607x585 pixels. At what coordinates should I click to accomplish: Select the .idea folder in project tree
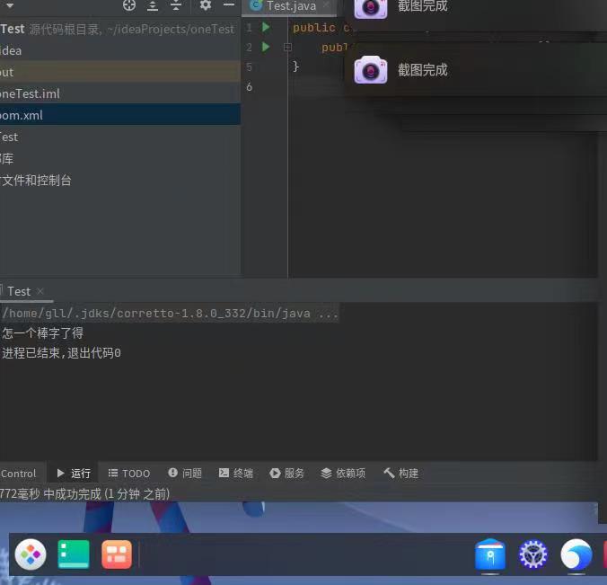(x=120, y=50)
